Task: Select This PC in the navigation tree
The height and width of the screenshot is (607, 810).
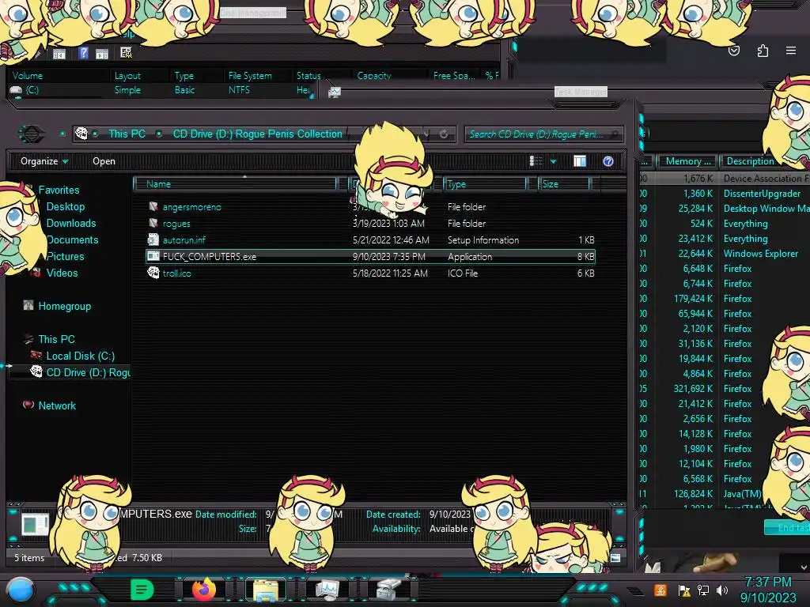Action: tap(56, 339)
